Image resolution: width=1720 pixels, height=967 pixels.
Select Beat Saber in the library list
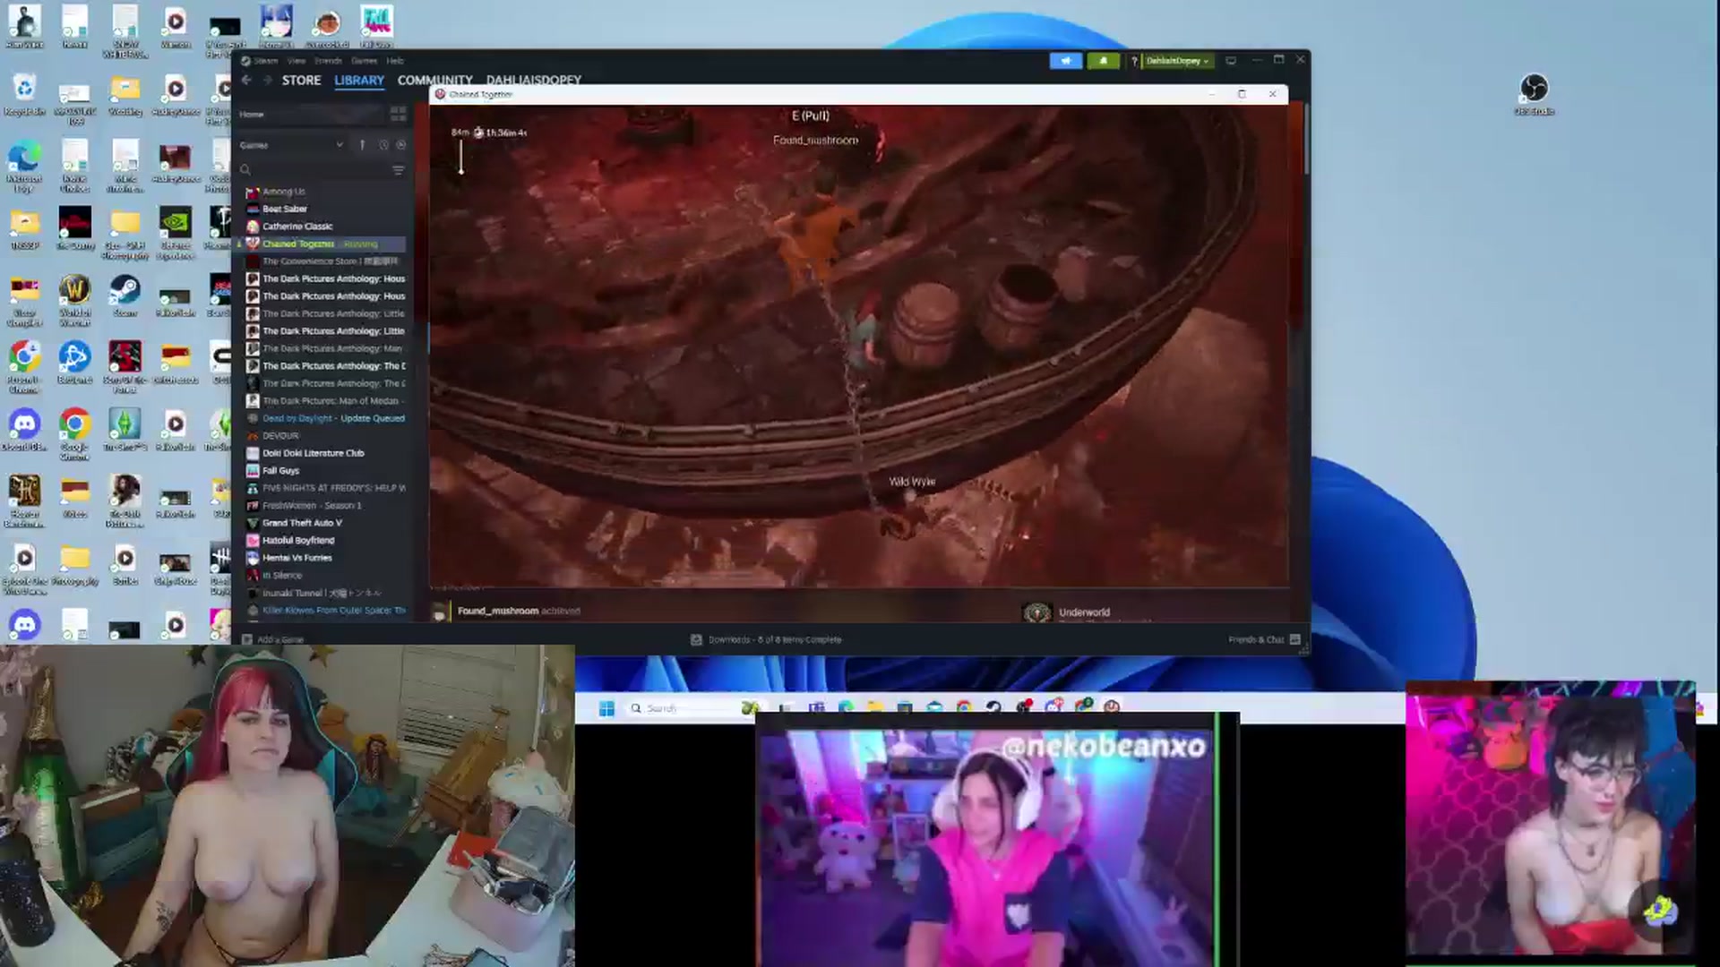284,209
